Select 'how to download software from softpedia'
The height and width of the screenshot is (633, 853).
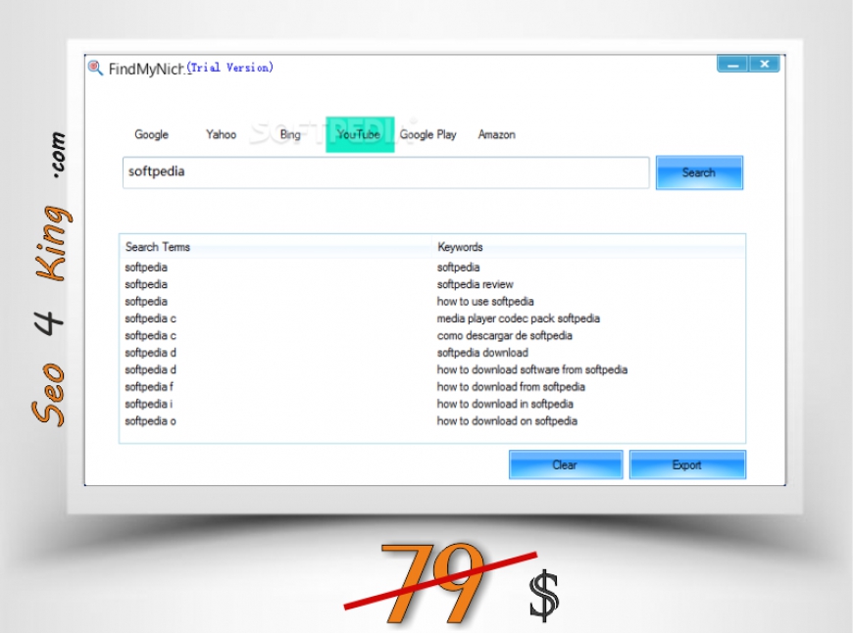coord(532,369)
